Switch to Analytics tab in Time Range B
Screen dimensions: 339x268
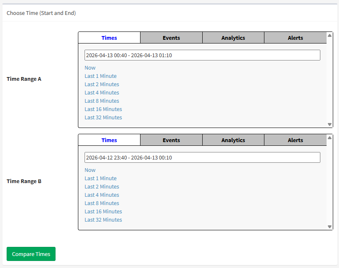point(233,140)
